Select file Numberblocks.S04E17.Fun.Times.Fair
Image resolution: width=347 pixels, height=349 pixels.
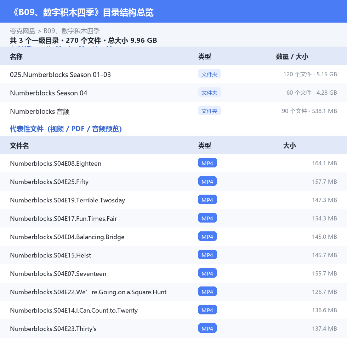63,219
